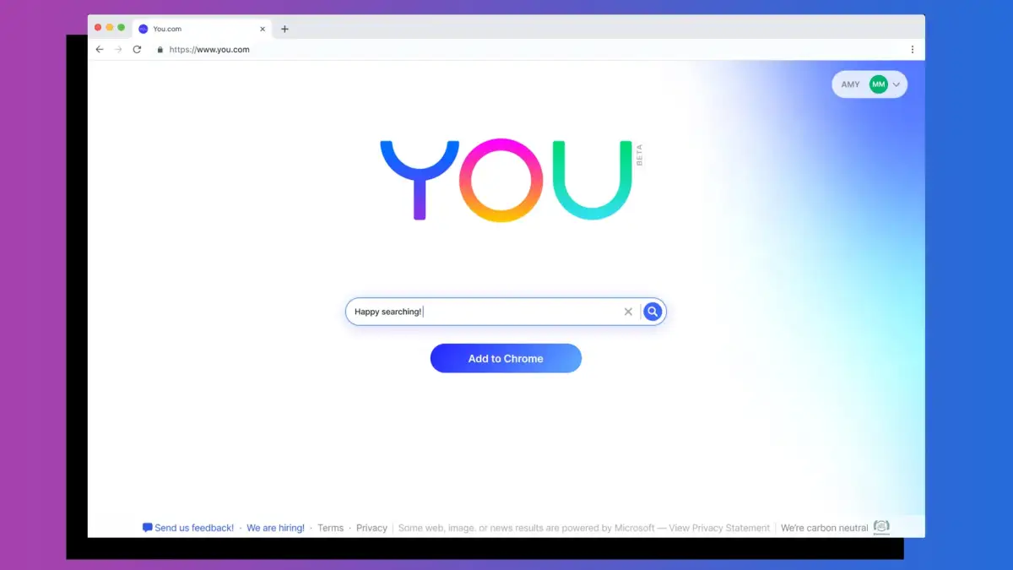The height and width of the screenshot is (570, 1013).
Task: Click the padlock site security icon
Action: [160, 50]
